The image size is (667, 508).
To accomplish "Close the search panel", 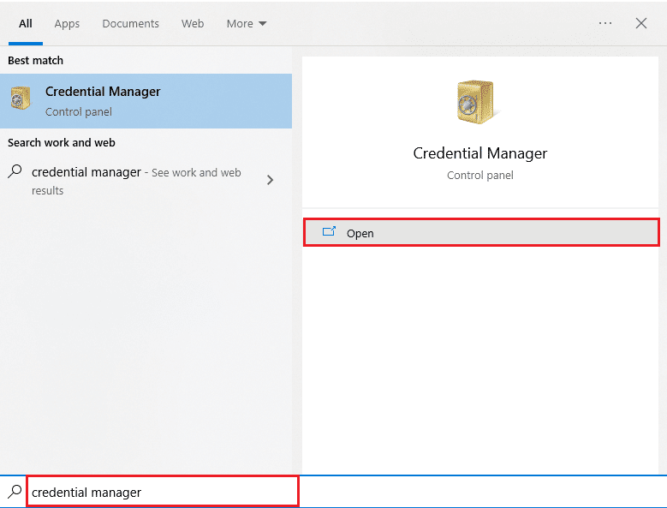I will (x=641, y=23).
